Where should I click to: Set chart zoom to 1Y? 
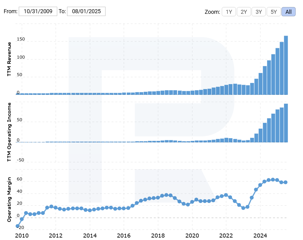point(229,12)
